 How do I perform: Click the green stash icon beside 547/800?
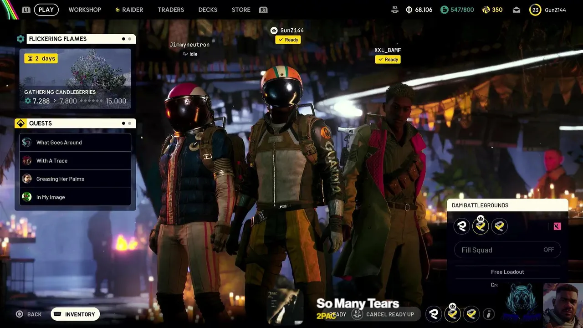(x=444, y=10)
